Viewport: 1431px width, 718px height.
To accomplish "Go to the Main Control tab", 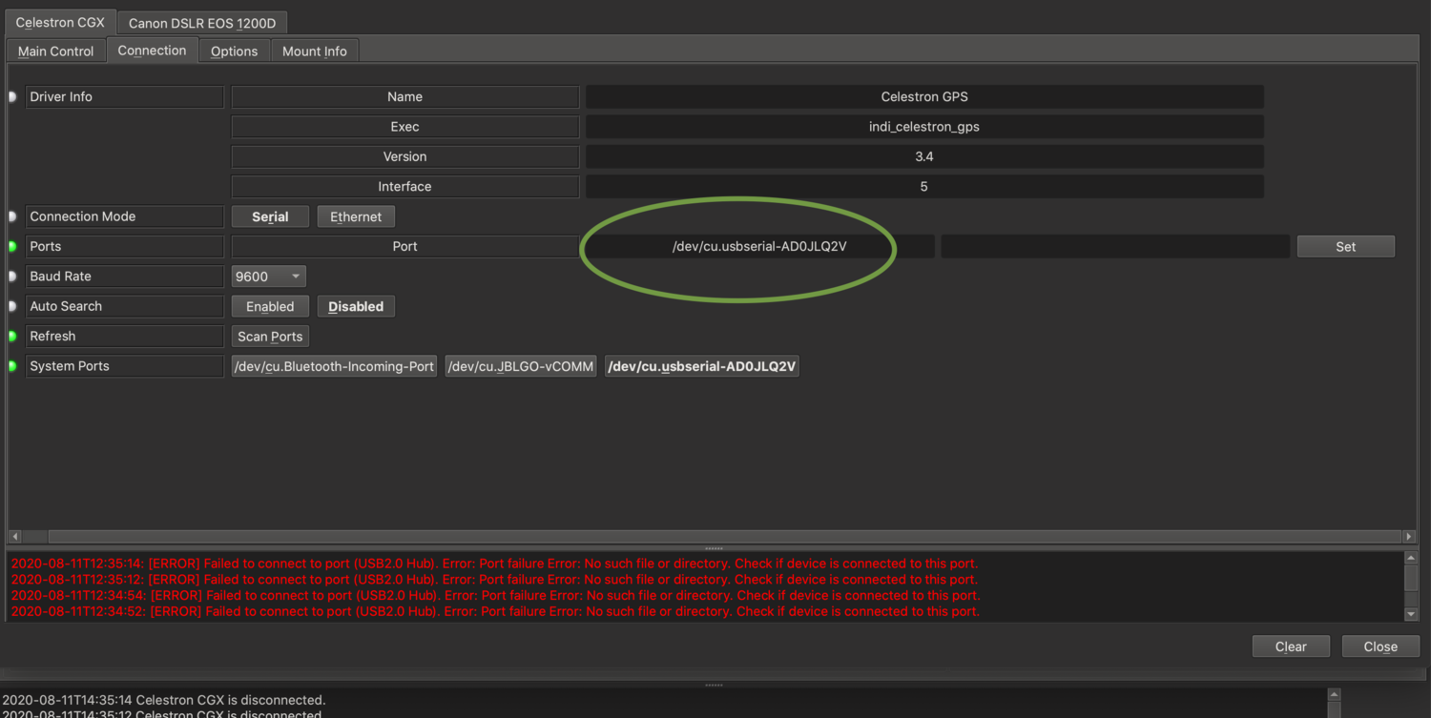I will (56, 51).
